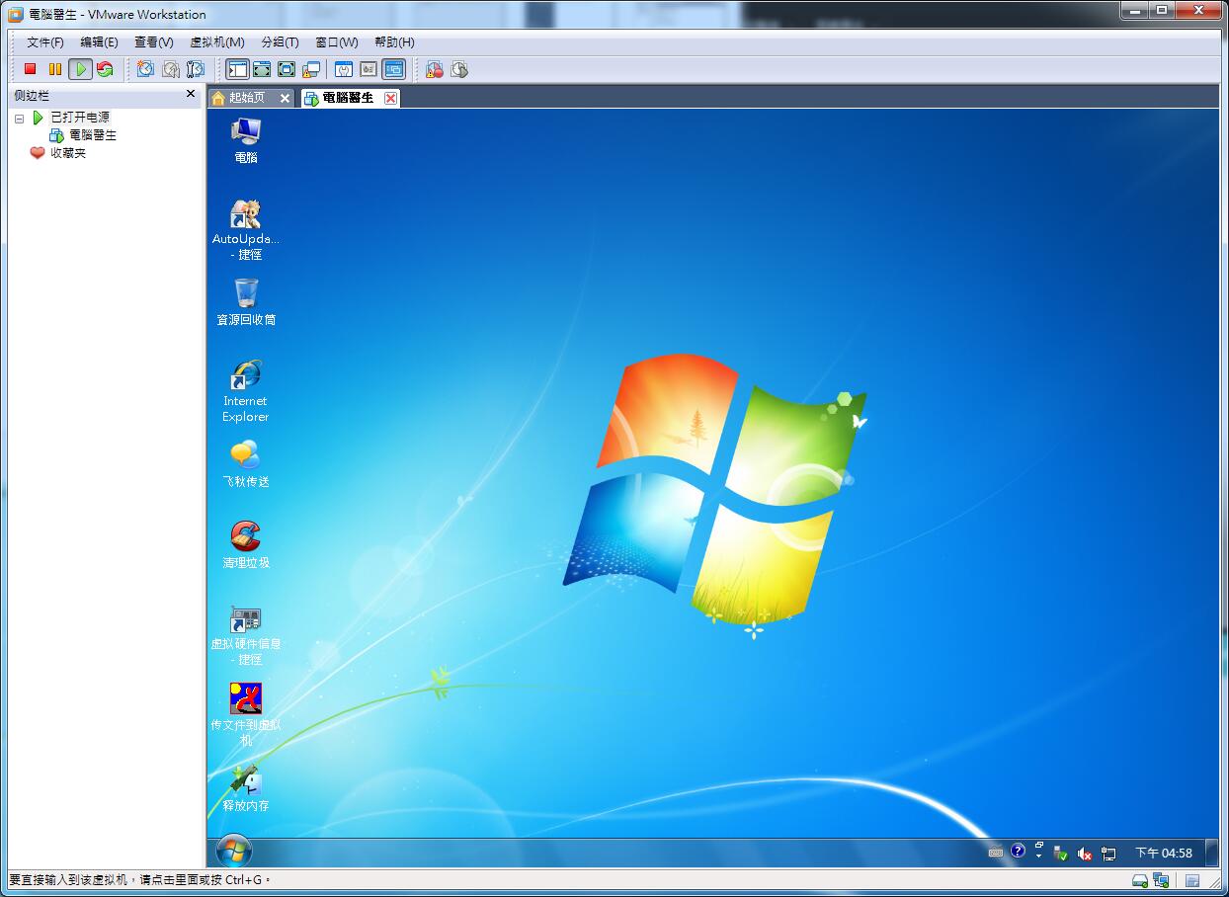The image size is (1229, 897).
Task: Close the 侧边栏 sidebar panel
Action: pyautogui.click(x=191, y=94)
